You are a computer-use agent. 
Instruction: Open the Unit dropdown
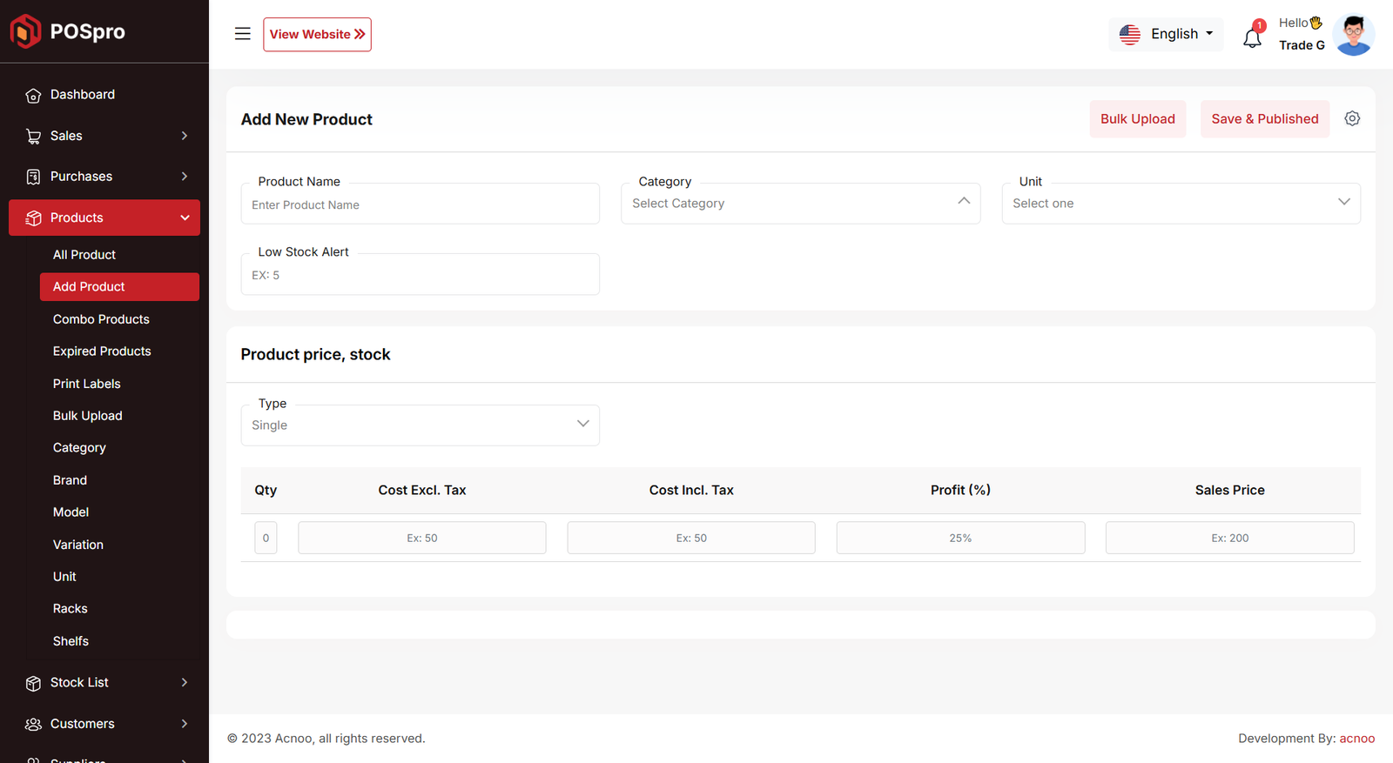tap(1181, 204)
